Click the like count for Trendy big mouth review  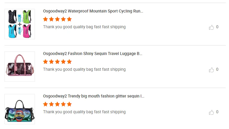point(217,112)
